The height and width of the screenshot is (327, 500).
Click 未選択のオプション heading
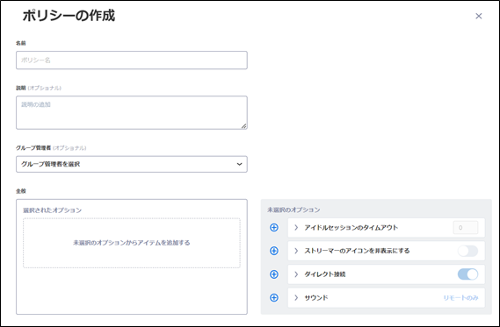tap(293, 210)
